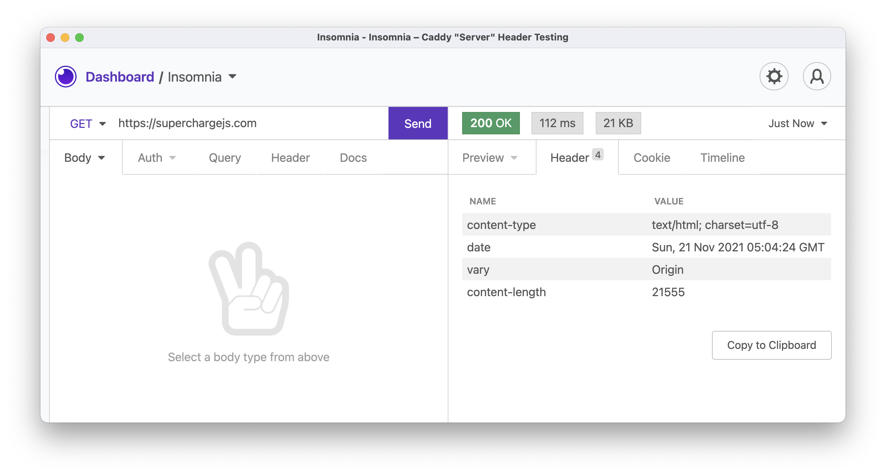
Task: Click the 21 KB response size badge
Action: (618, 123)
